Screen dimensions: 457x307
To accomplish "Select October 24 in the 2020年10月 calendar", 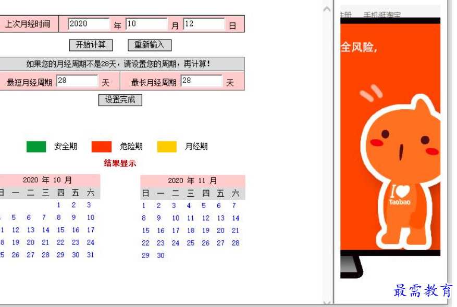I will click(x=91, y=242).
